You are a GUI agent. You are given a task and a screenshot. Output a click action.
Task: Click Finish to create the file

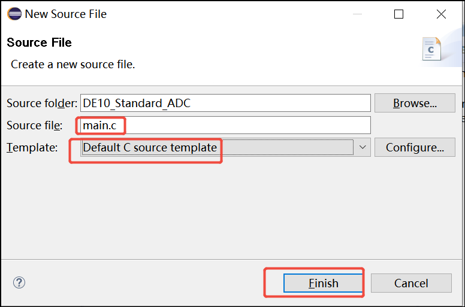pyautogui.click(x=323, y=283)
